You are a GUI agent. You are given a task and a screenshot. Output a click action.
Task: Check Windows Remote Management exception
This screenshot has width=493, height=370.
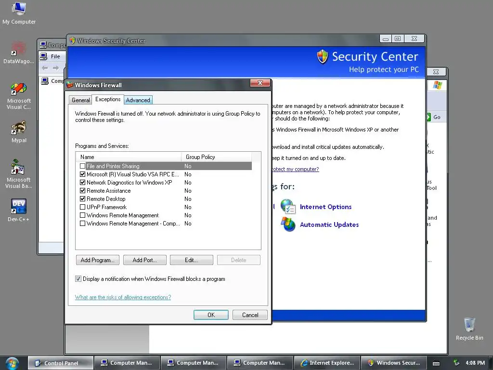tap(82, 215)
